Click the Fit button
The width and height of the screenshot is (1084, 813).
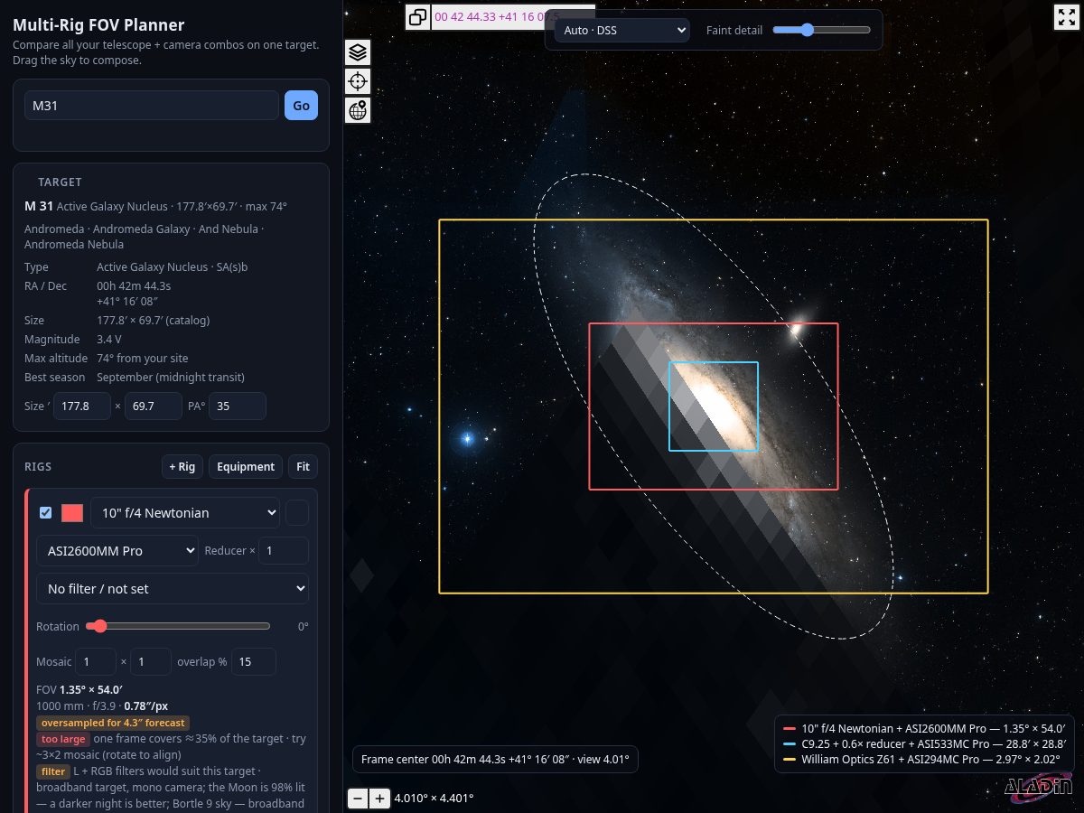[303, 467]
